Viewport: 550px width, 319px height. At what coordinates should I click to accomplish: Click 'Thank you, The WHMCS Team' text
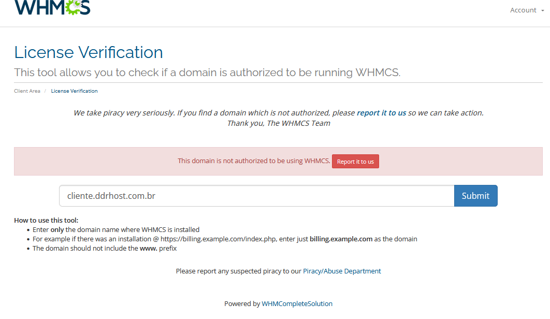(x=279, y=123)
